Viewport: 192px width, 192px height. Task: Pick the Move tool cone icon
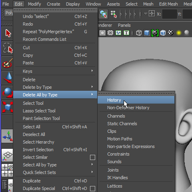point(7,78)
